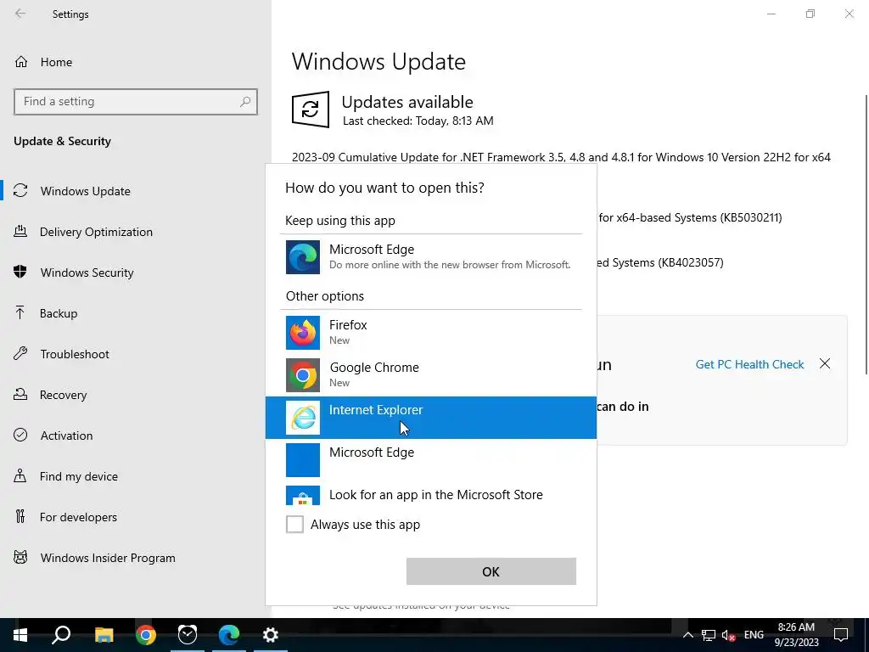869x652 pixels.
Task: Open the Activation page
Action: pyautogui.click(x=136, y=436)
